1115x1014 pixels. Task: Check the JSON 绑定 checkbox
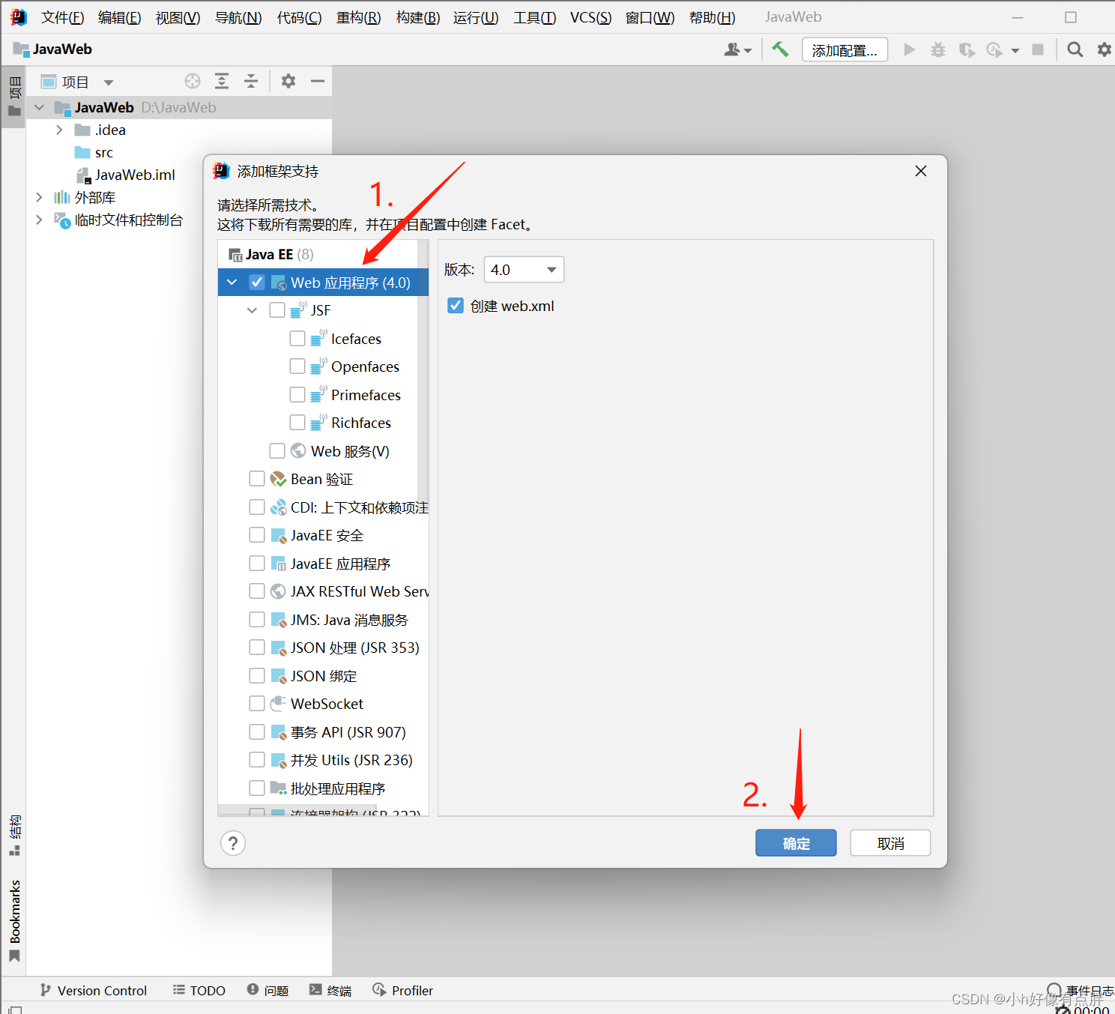tap(257, 676)
